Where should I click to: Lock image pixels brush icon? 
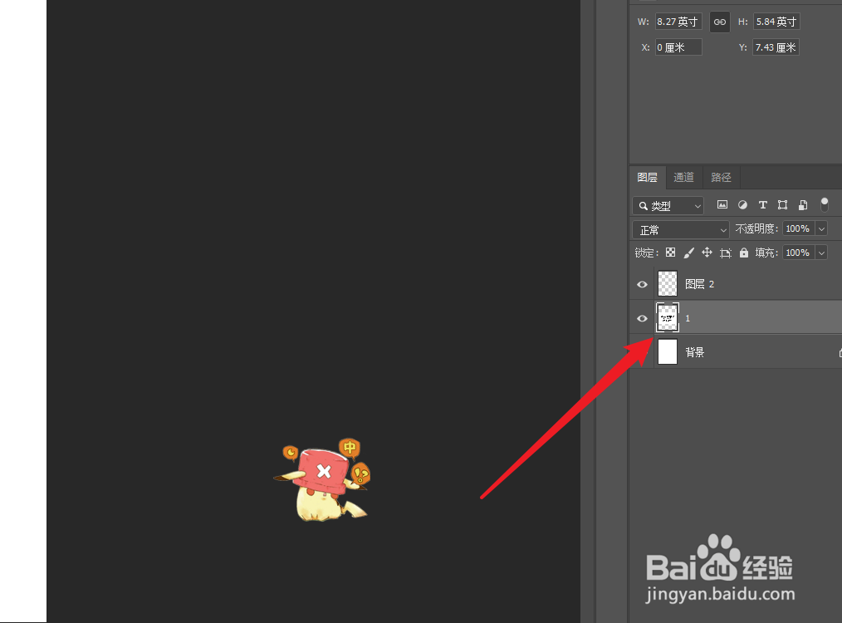689,253
